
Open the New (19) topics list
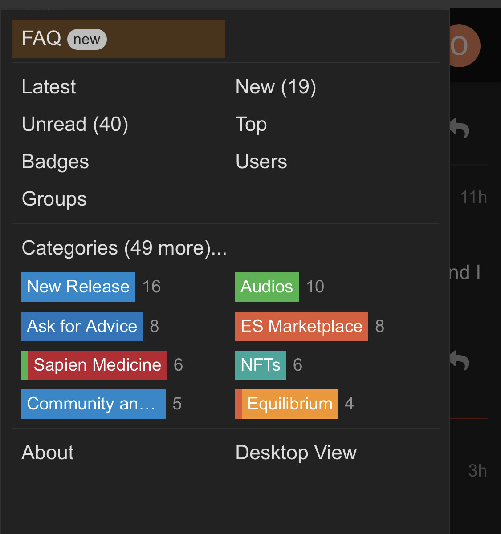coord(276,87)
